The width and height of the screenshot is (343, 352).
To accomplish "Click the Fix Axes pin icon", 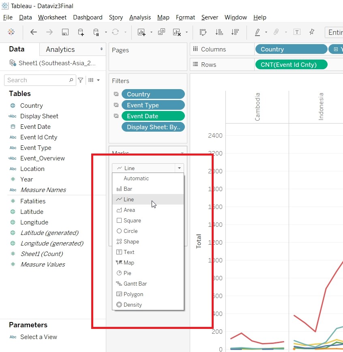I will [312, 32].
